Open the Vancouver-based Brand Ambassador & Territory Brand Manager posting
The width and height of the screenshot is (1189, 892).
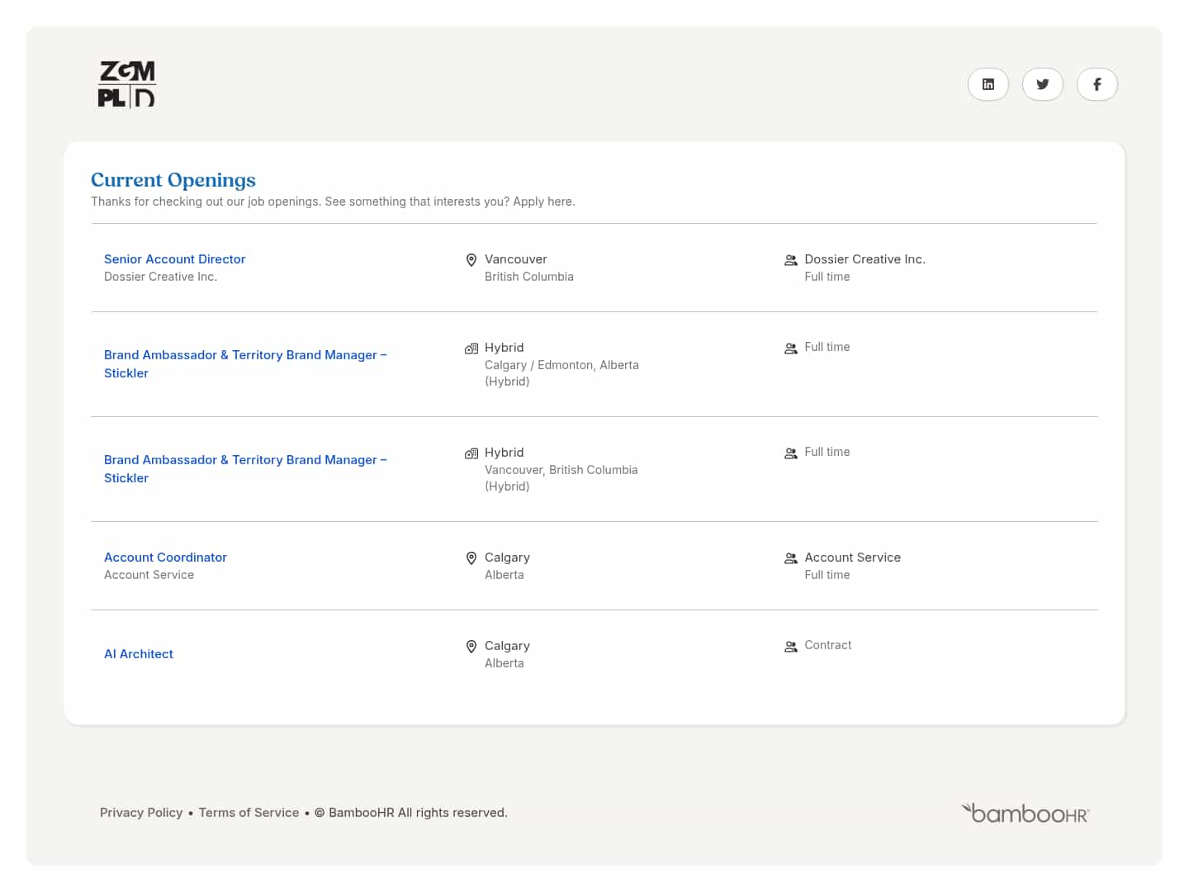coord(245,468)
